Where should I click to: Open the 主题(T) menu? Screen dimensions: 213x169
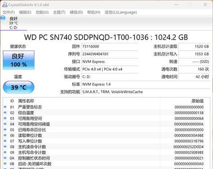pos(59,12)
